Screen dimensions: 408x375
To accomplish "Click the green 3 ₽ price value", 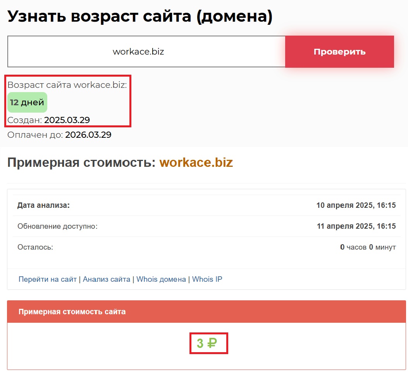I will [x=207, y=343].
